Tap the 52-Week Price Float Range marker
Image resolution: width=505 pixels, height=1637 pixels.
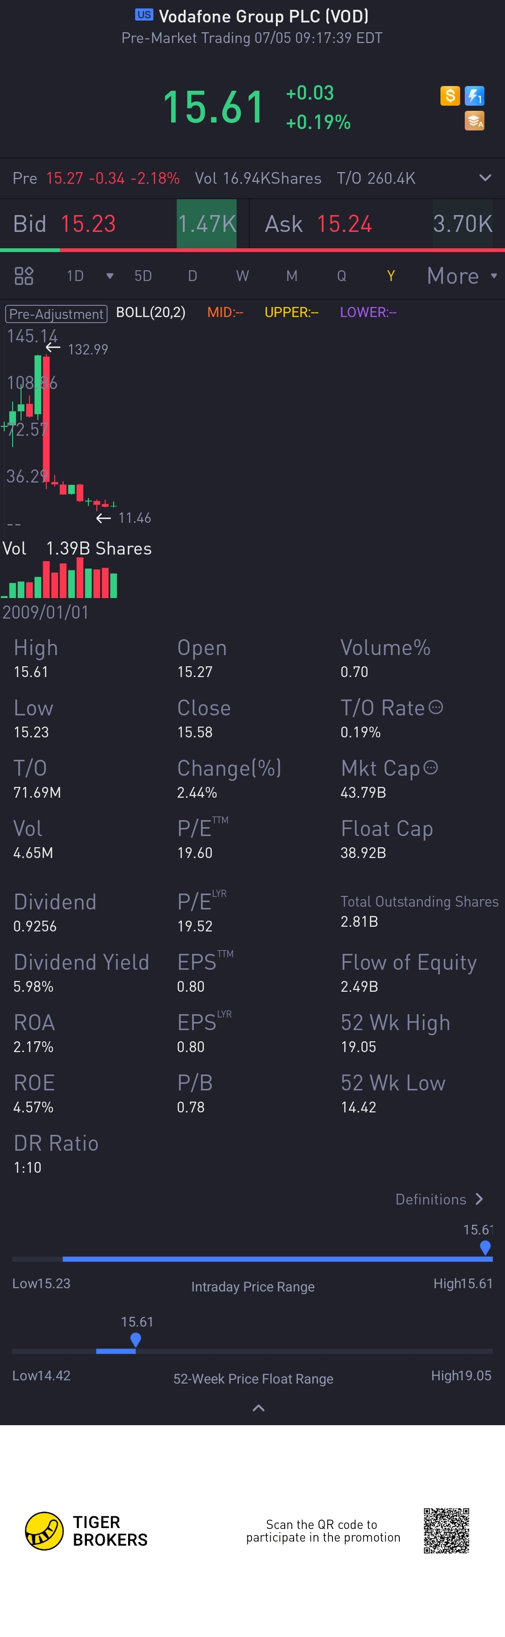coord(135,1339)
